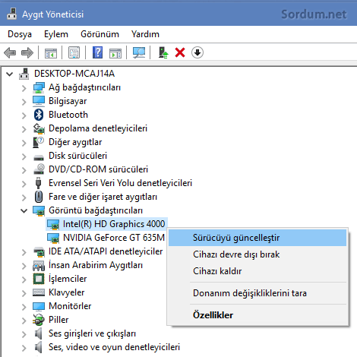Click the Ağ bağdaştırıcıları network icon
Screen dimensions: 357x357
point(39,87)
